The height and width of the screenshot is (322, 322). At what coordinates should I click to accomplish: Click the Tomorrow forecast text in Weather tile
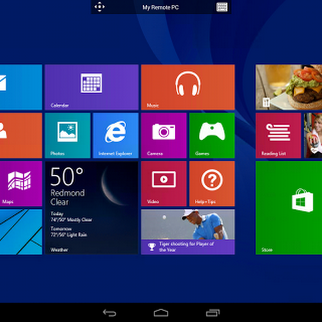click(x=69, y=232)
